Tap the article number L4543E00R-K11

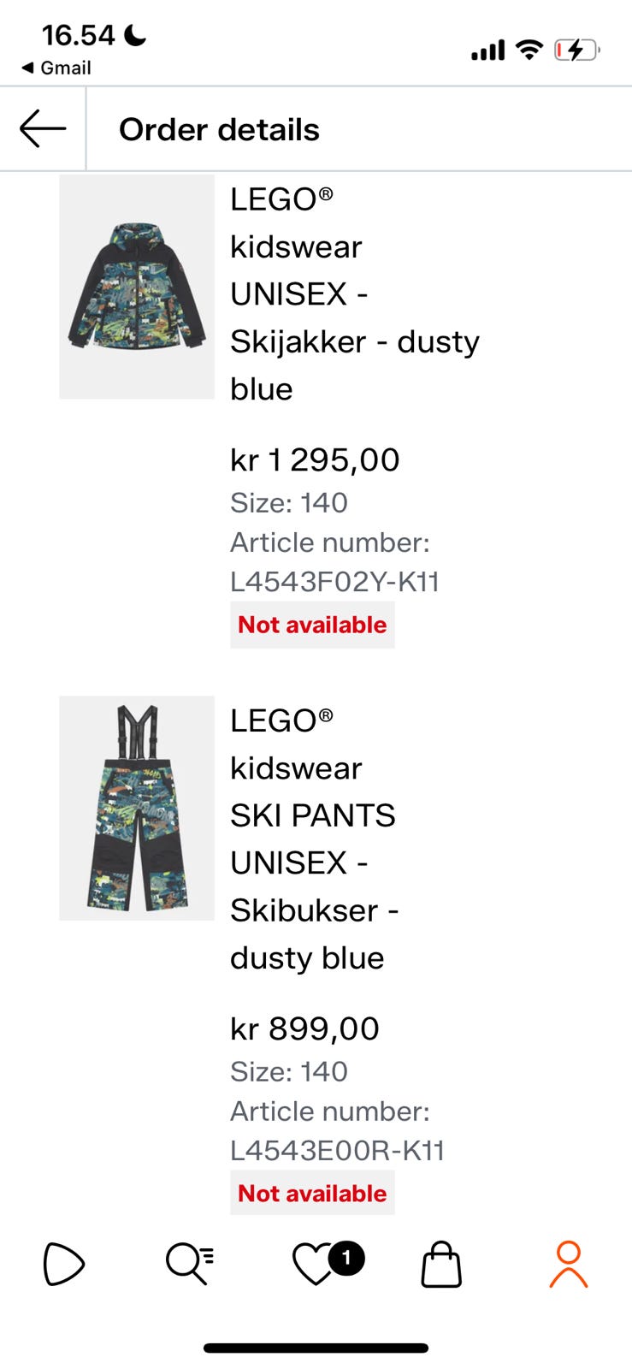[x=337, y=1150]
